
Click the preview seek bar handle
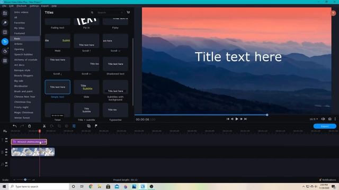pos(267,115)
